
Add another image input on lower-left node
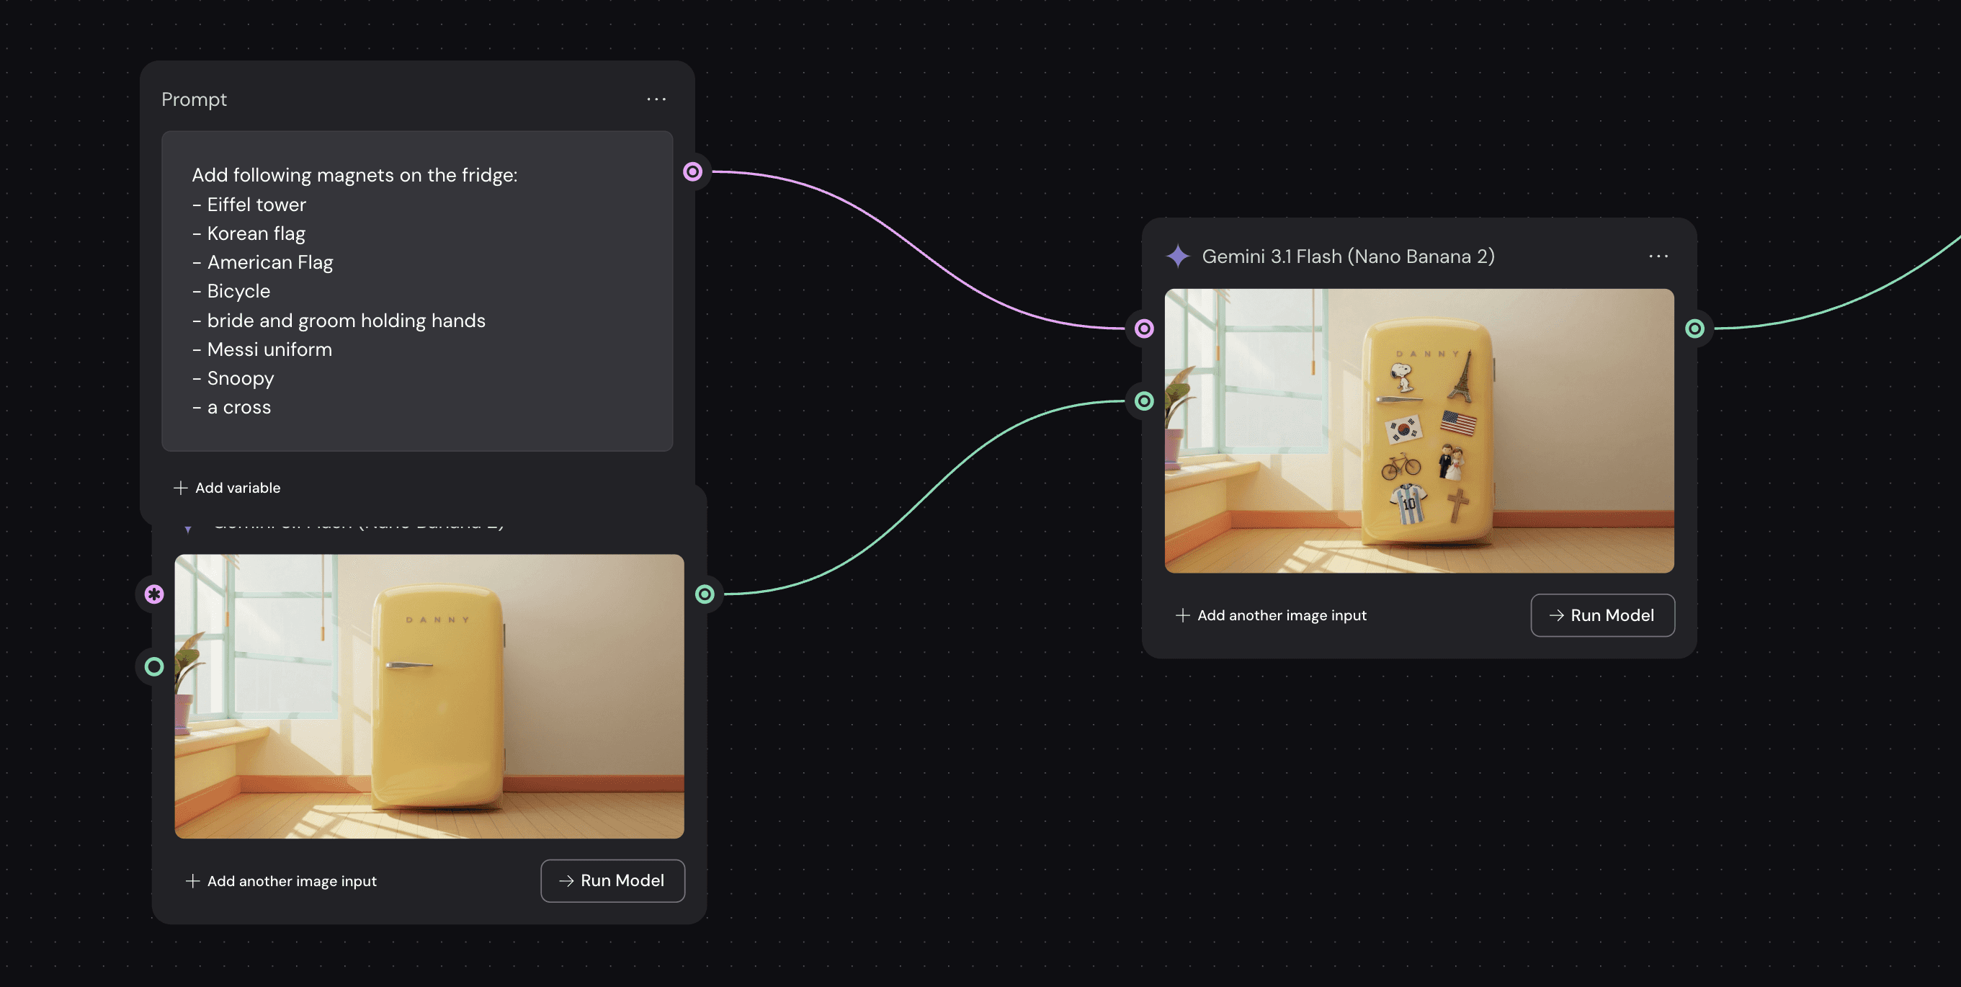point(292,881)
